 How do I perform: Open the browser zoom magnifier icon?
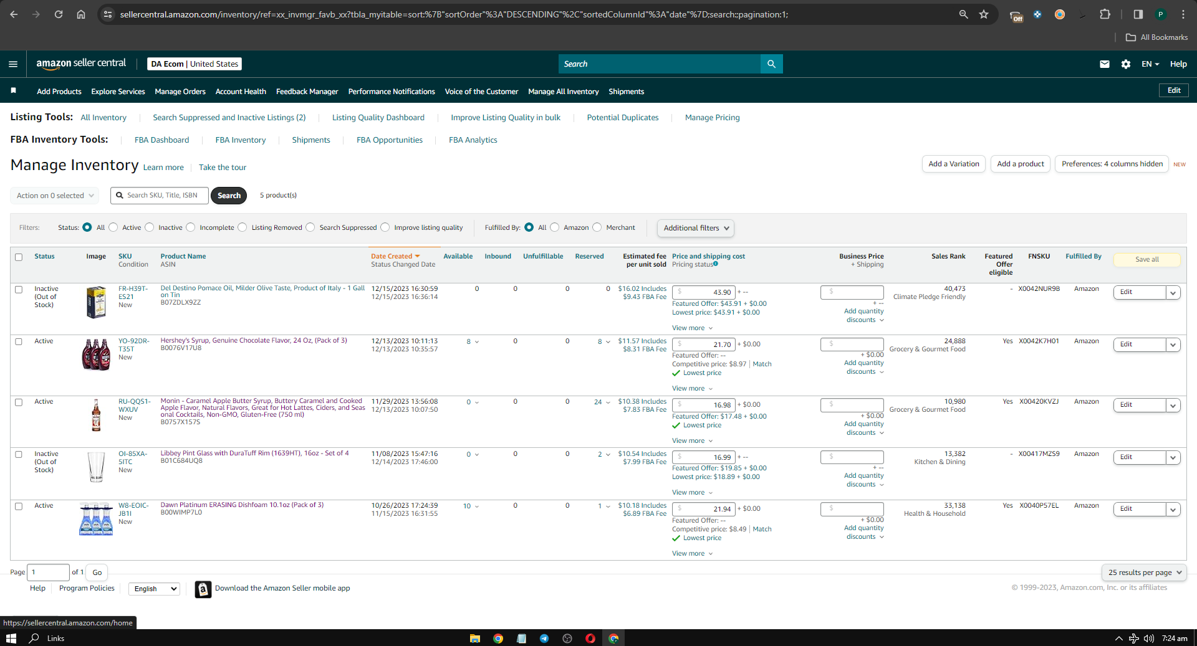pyautogui.click(x=963, y=14)
